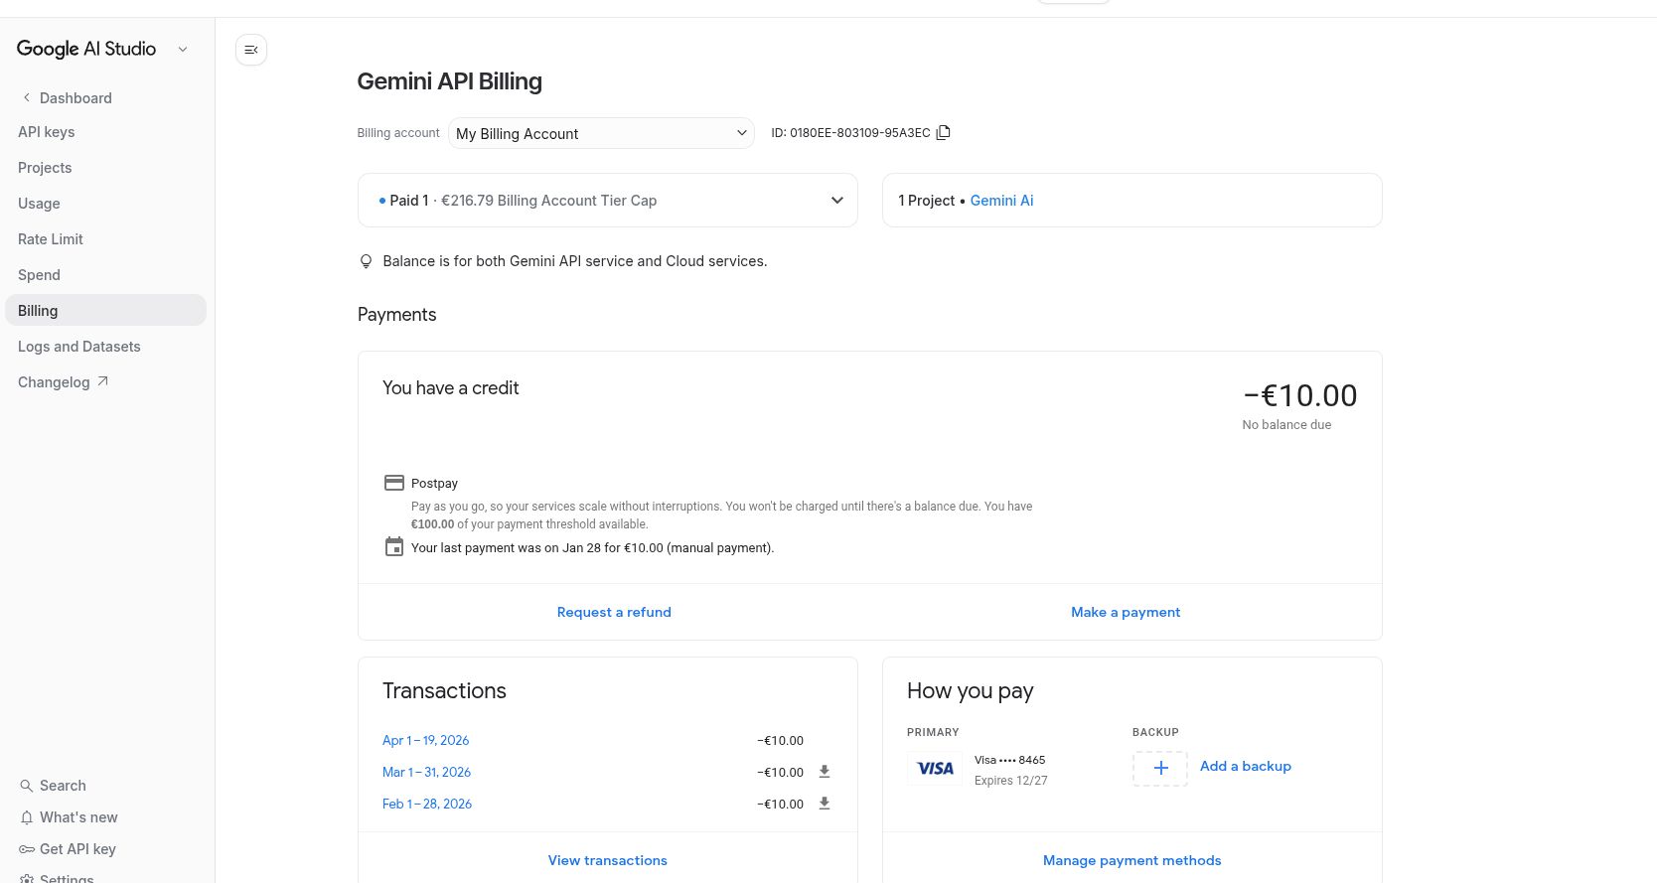Open the Rate Limit page

[51, 239]
